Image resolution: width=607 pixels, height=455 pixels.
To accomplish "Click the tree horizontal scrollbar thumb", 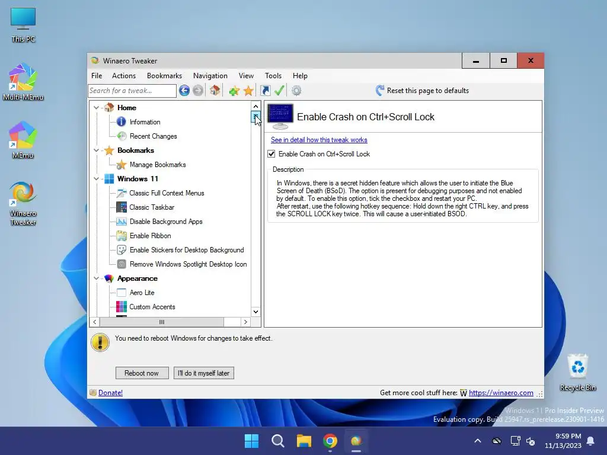I will click(x=162, y=322).
